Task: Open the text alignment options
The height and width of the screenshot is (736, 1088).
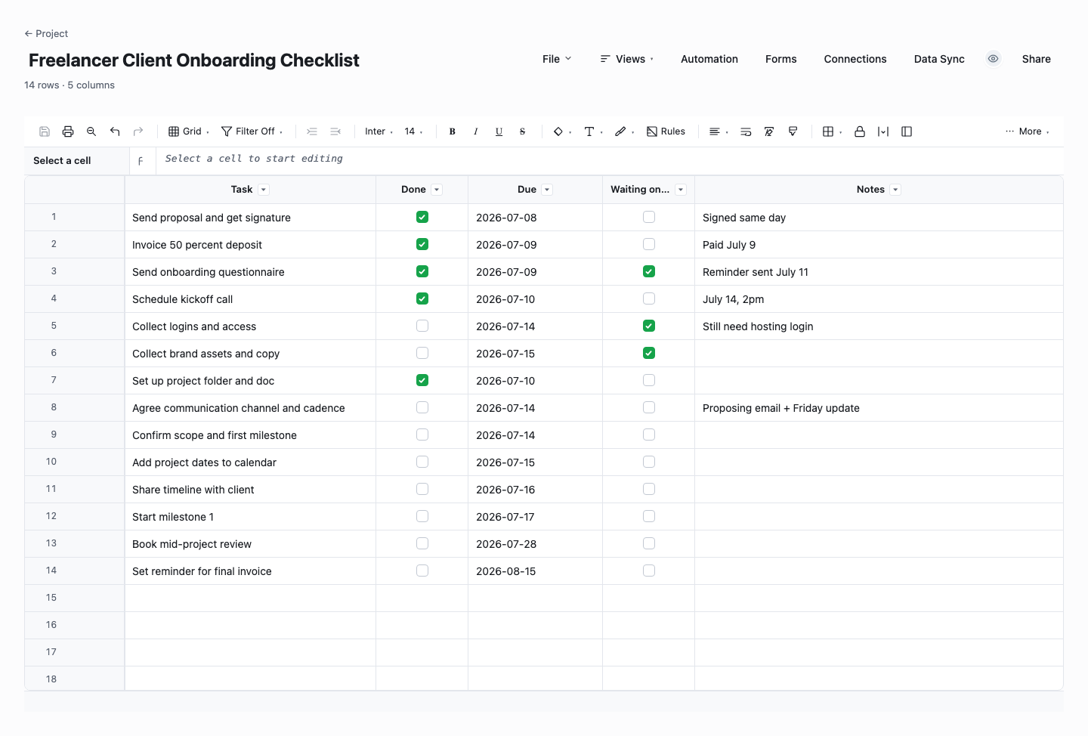Action: [x=719, y=131]
